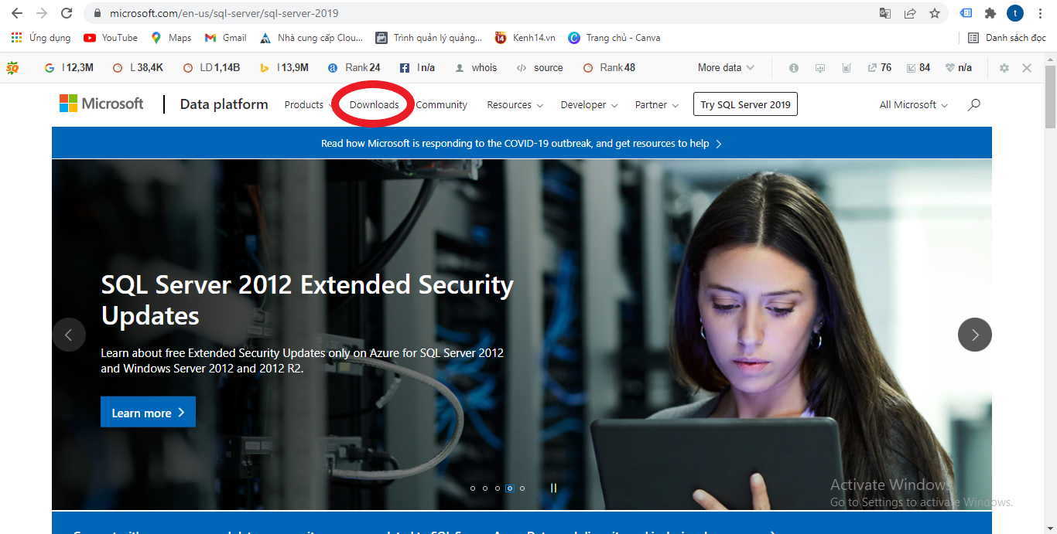Open the Trang chủ - Canva bookmark
Viewport: 1057px width, 534px height.
614,38
